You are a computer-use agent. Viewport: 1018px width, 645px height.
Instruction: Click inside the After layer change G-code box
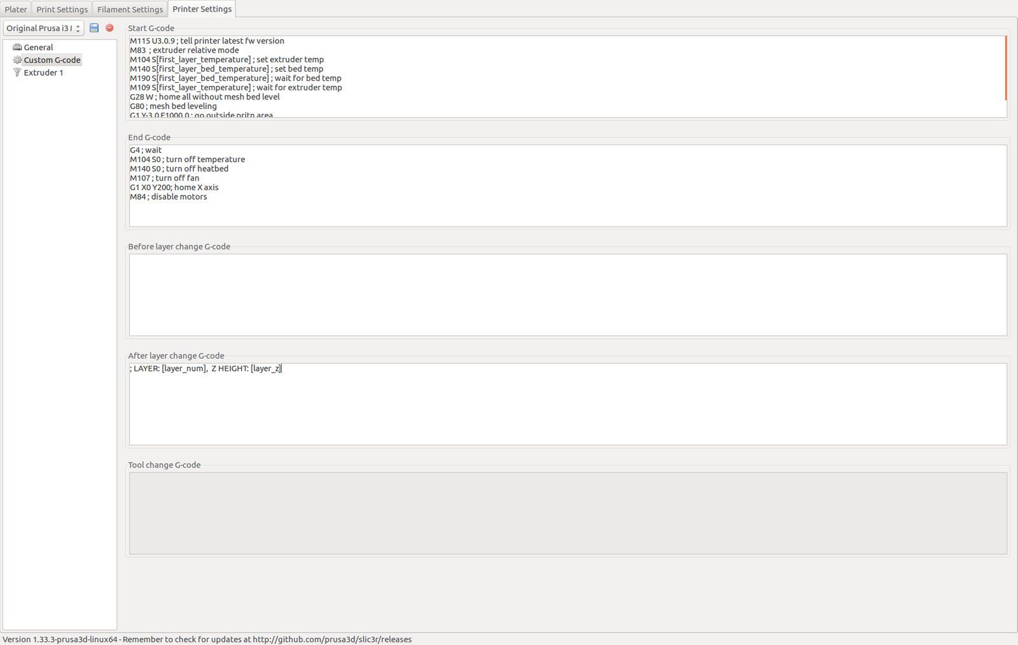pos(568,404)
